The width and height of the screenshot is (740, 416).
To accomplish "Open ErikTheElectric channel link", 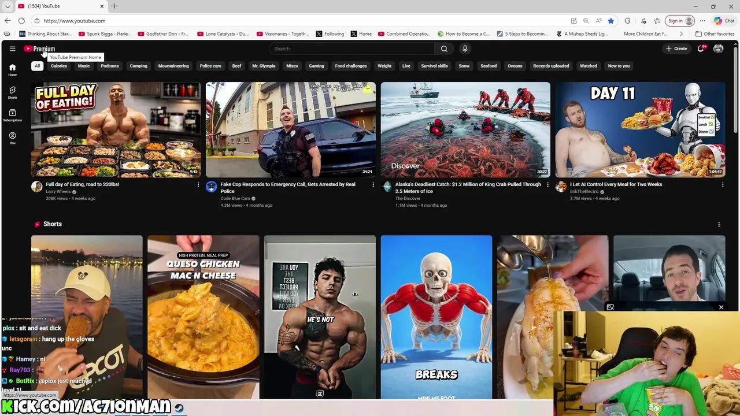I will (584, 191).
